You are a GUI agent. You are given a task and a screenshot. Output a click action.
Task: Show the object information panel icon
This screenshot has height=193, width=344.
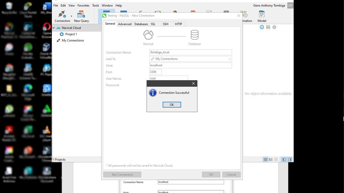click(x=262, y=27)
